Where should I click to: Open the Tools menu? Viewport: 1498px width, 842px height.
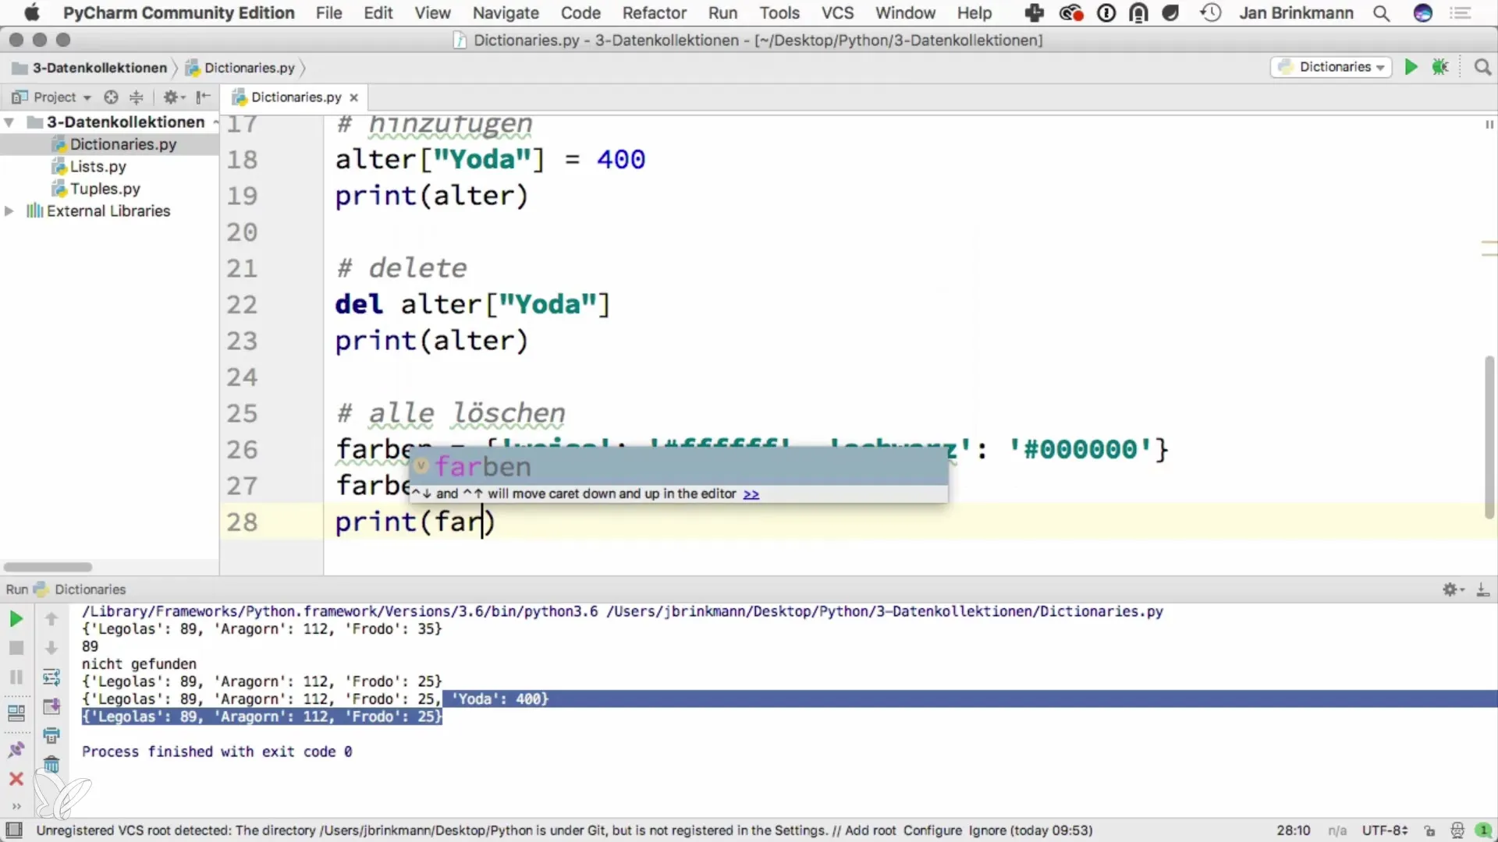click(779, 13)
